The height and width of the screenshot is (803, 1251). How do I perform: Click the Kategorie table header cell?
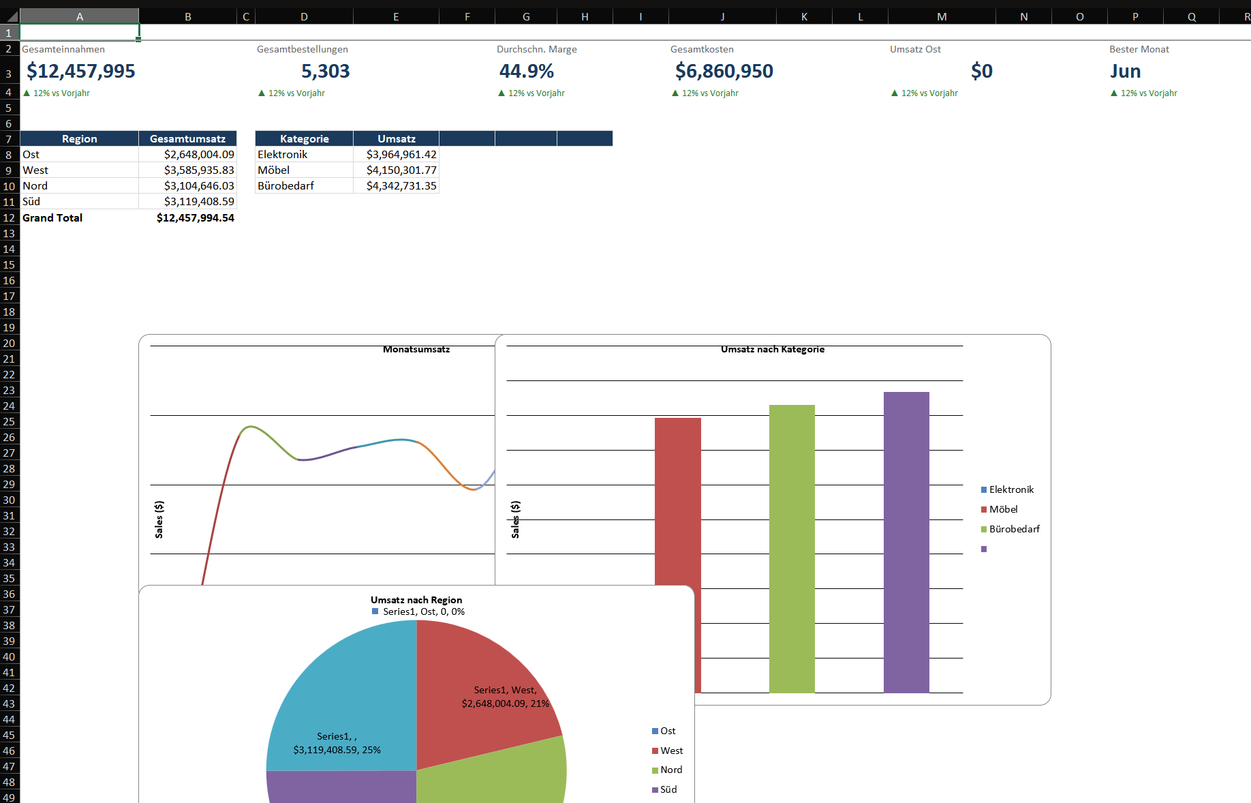coord(304,138)
